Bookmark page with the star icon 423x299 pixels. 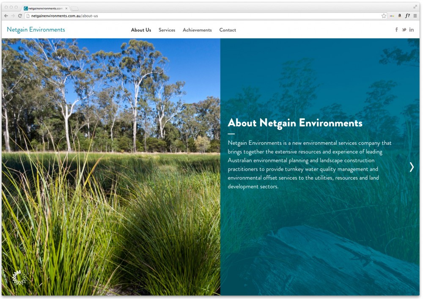point(384,16)
